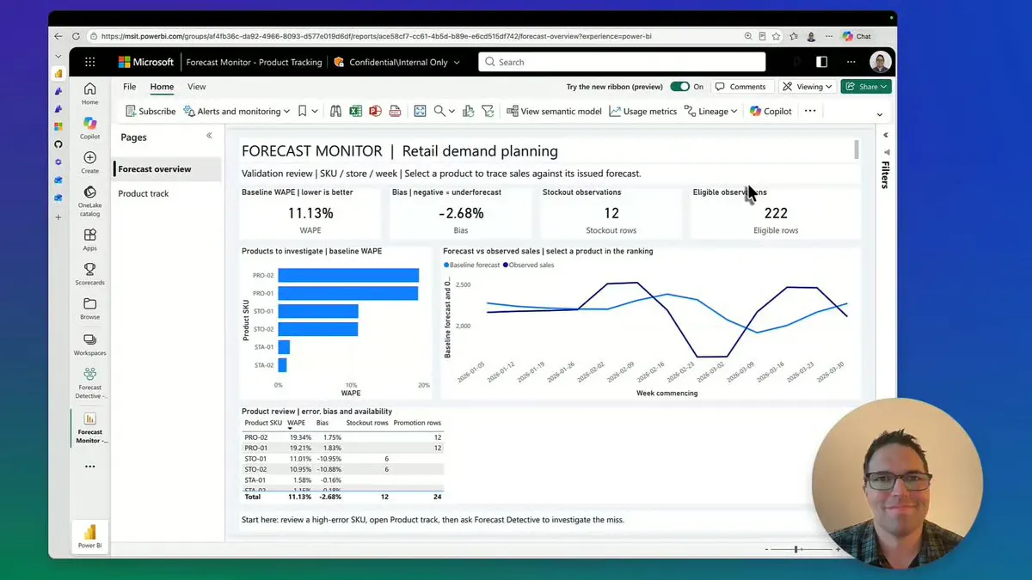Click the Comments button

point(740,87)
